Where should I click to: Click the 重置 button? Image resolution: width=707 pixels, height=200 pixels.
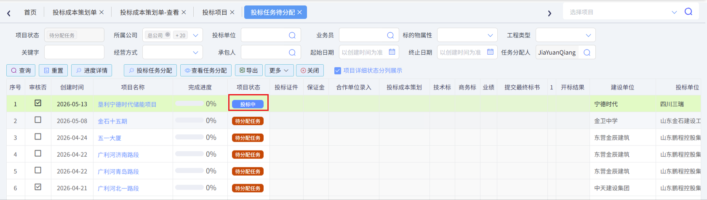click(x=53, y=71)
